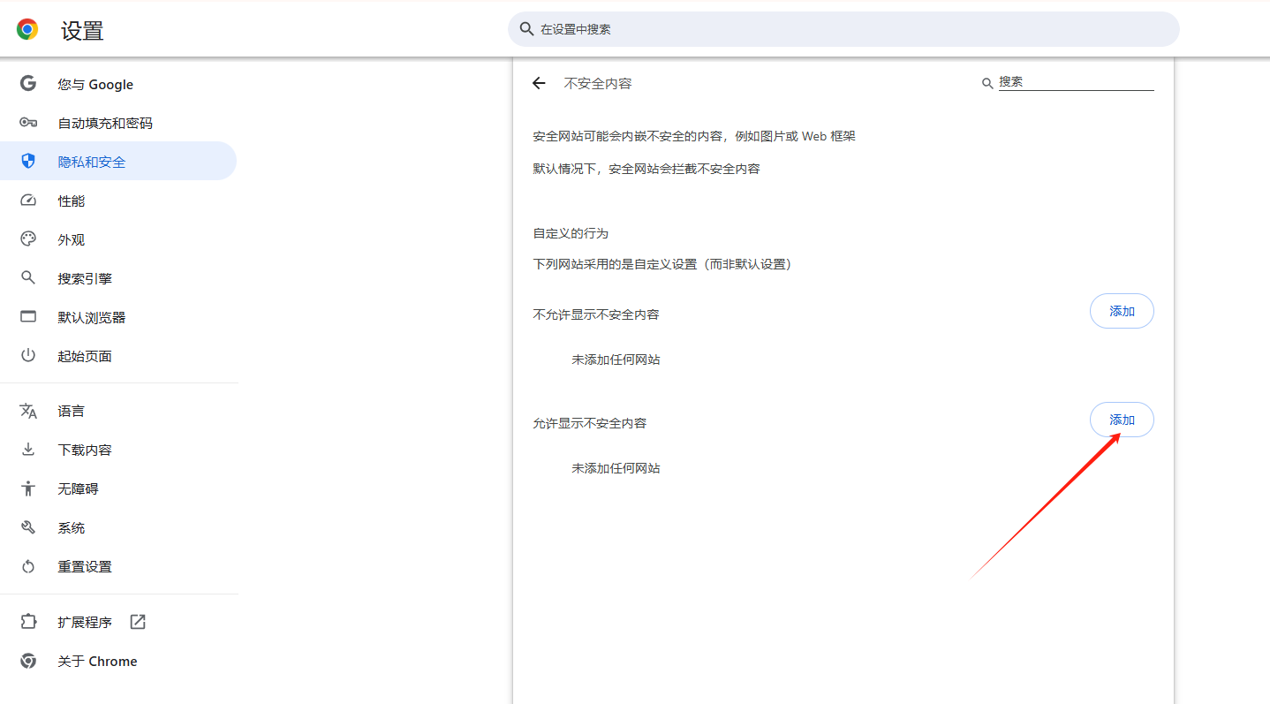Screen dimensions: 1270x704
Task: Click the search engine magnifier icon
Action: 28,278
